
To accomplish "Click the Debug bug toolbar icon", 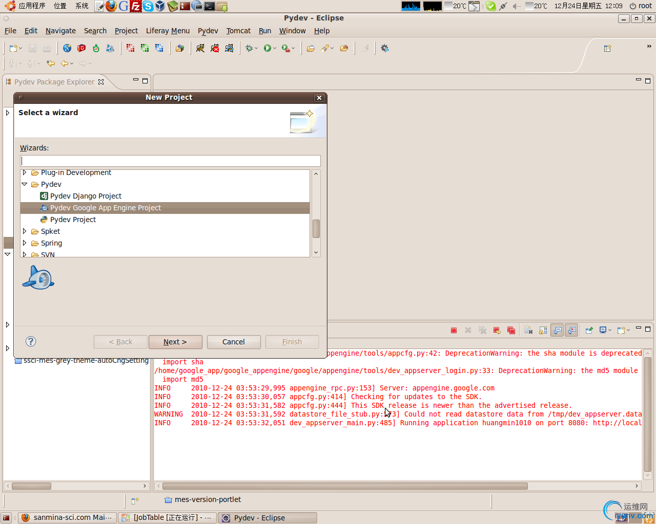I will (x=249, y=48).
